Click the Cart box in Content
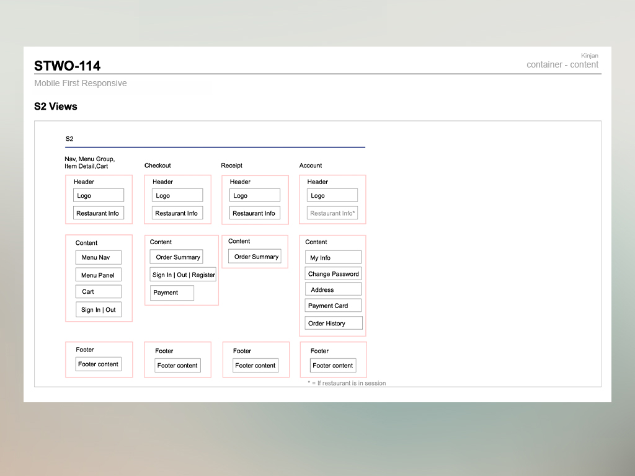The height and width of the screenshot is (476, 635). click(x=98, y=292)
